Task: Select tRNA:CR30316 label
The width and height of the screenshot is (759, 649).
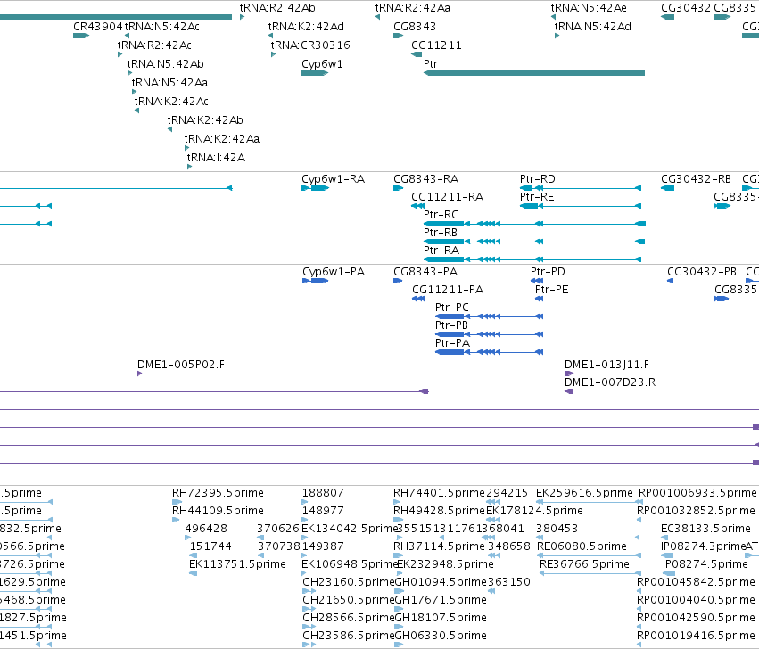Action: point(310,45)
